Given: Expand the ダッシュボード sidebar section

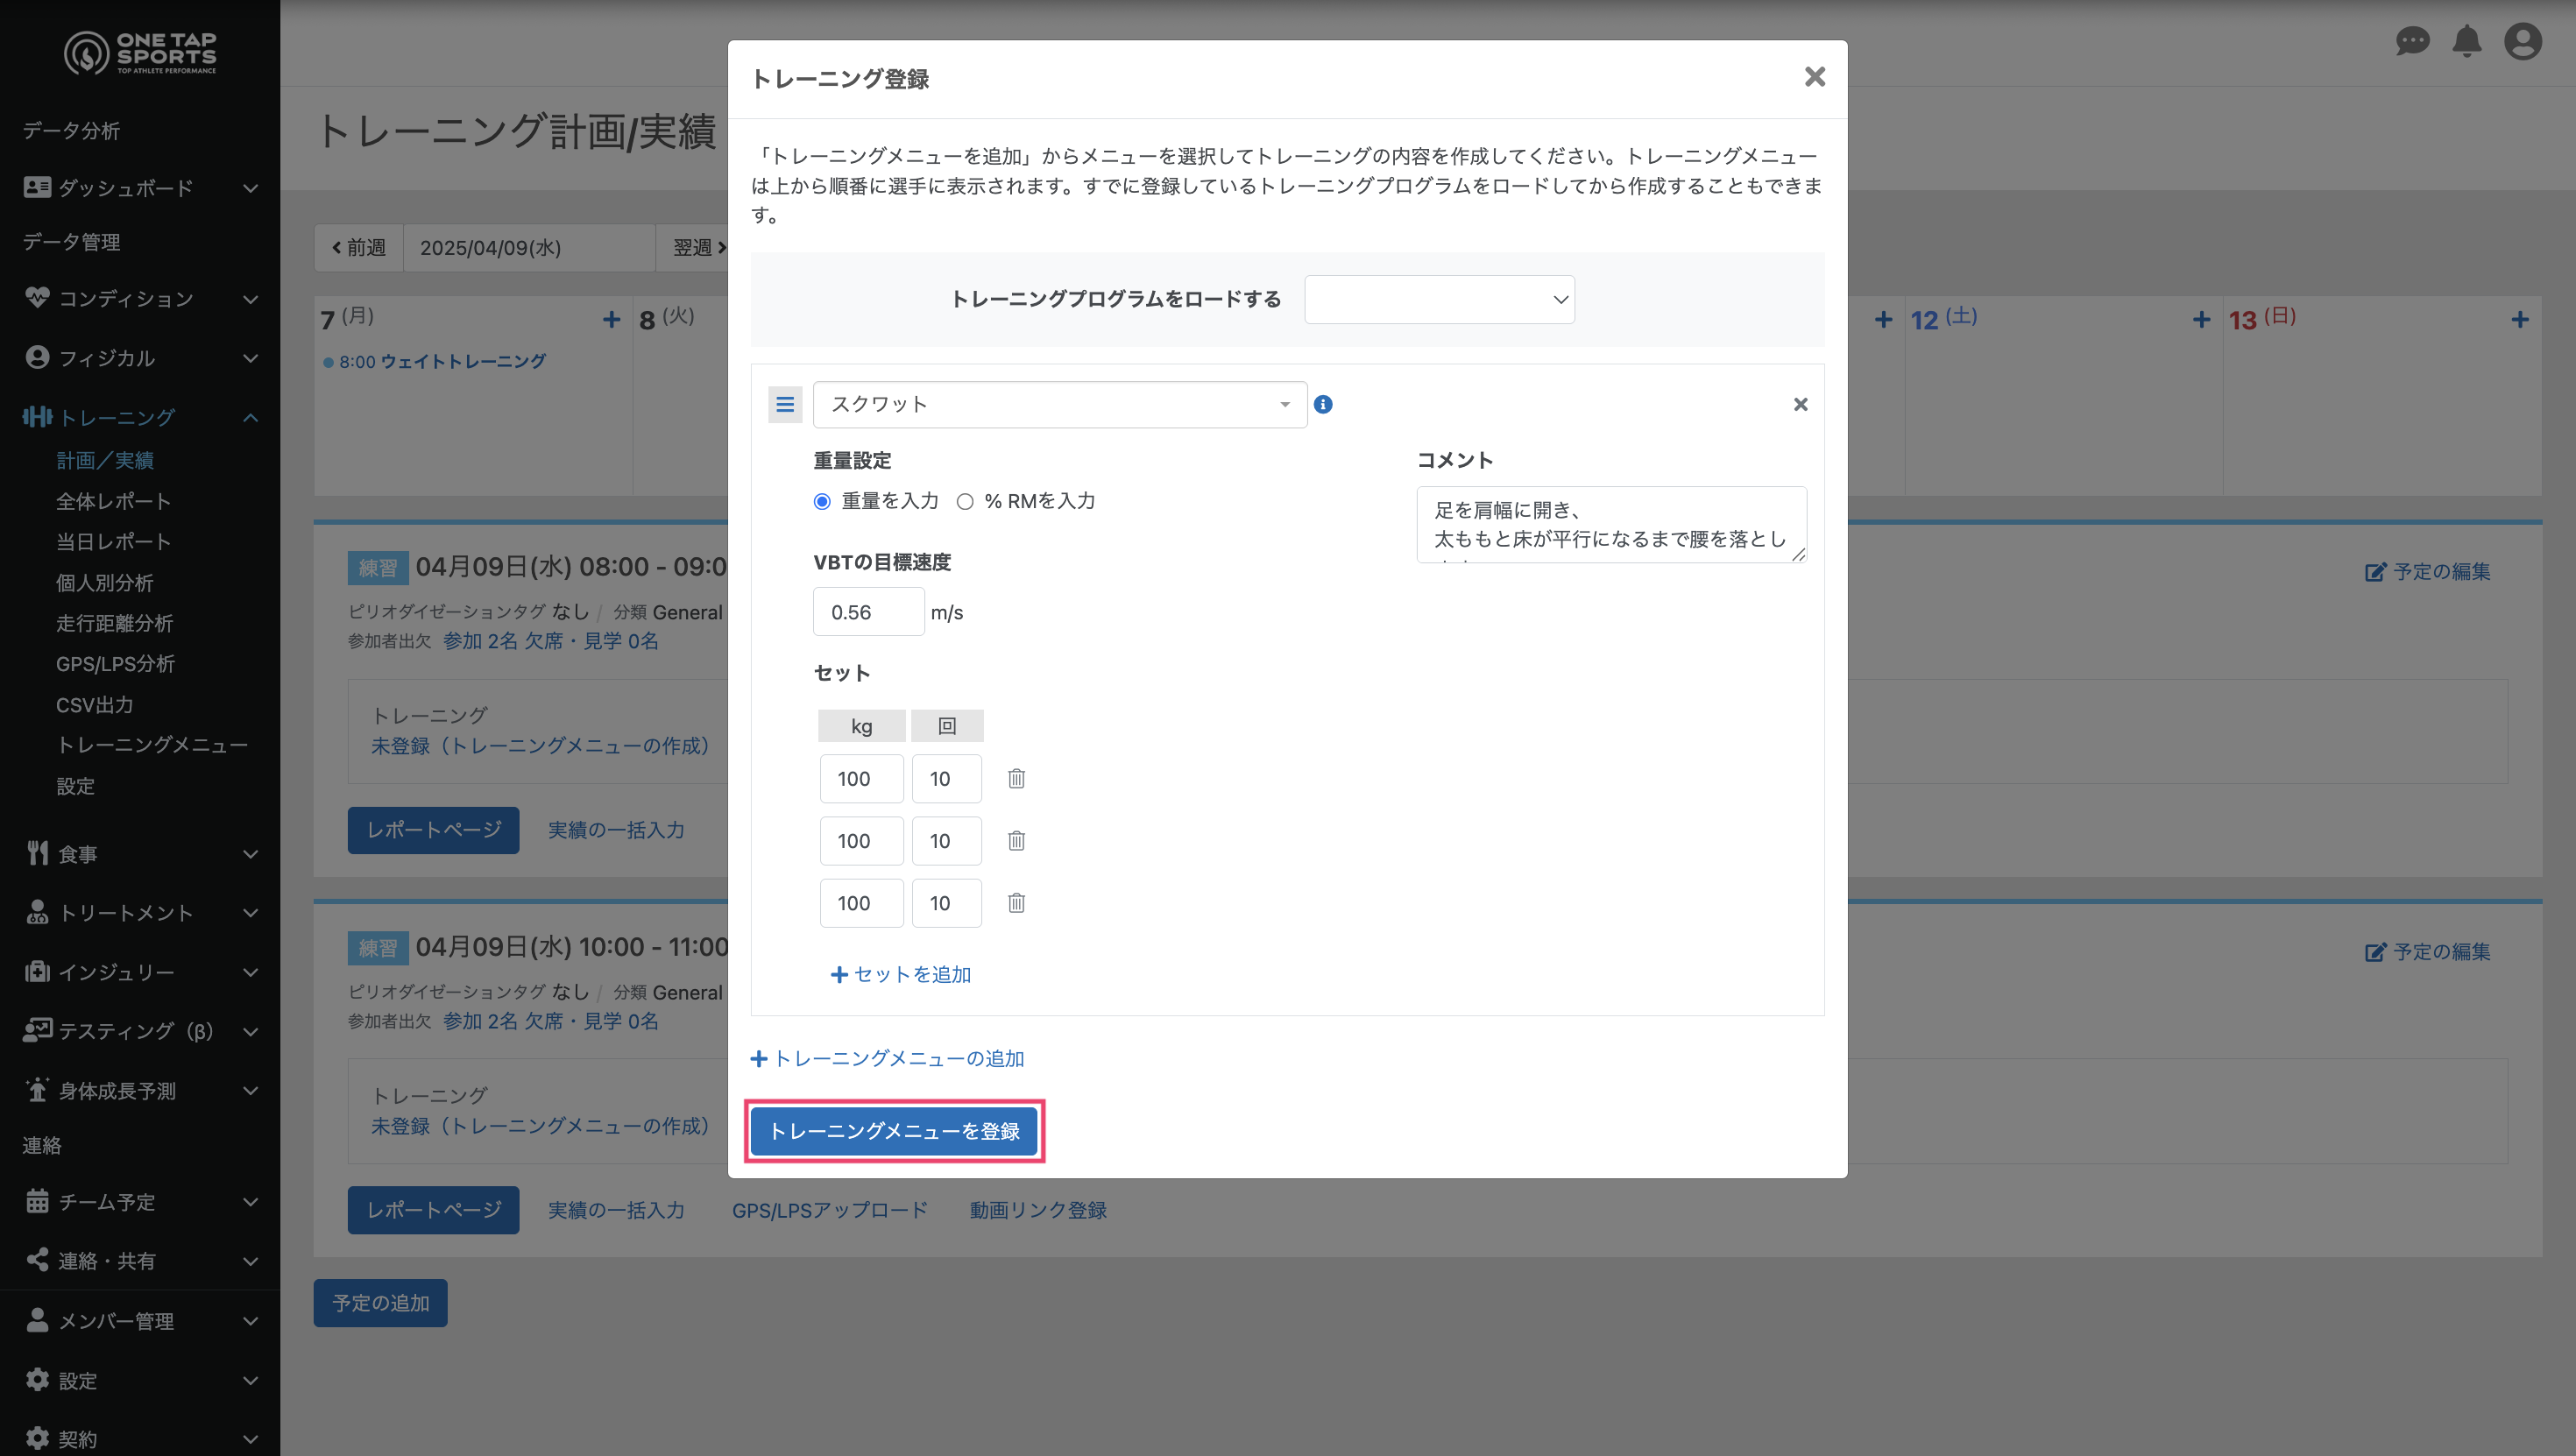Looking at the screenshot, I should coord(251,188).
